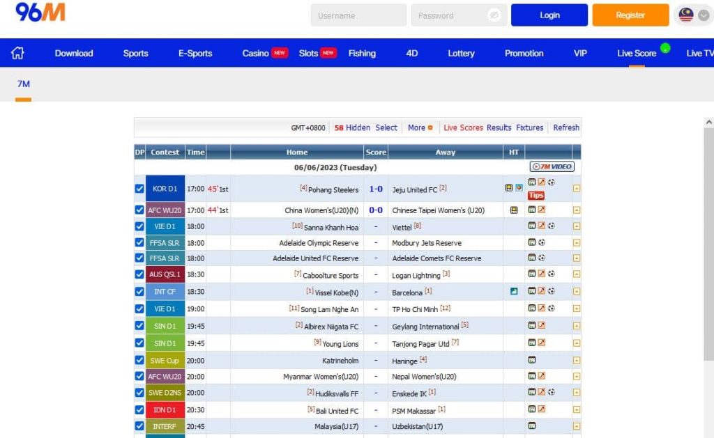
Task: Open data table icon for Adelaide United FC Reserve row
Action: pos(531,258)
